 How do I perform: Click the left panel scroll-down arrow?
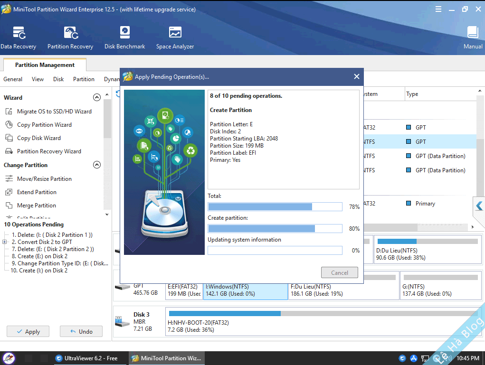tap(107, 215)
